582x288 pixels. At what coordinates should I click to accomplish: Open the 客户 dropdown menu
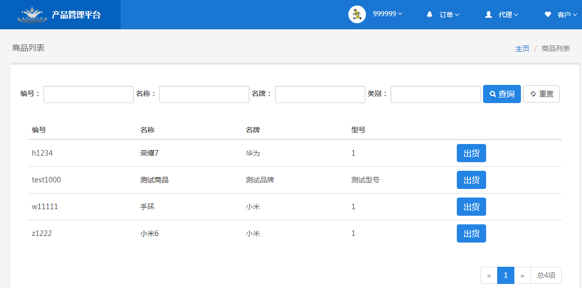point(567,15)
